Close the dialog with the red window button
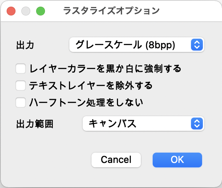Image resolution: width=222 pixels, height=188 pixels. point(11,11)
